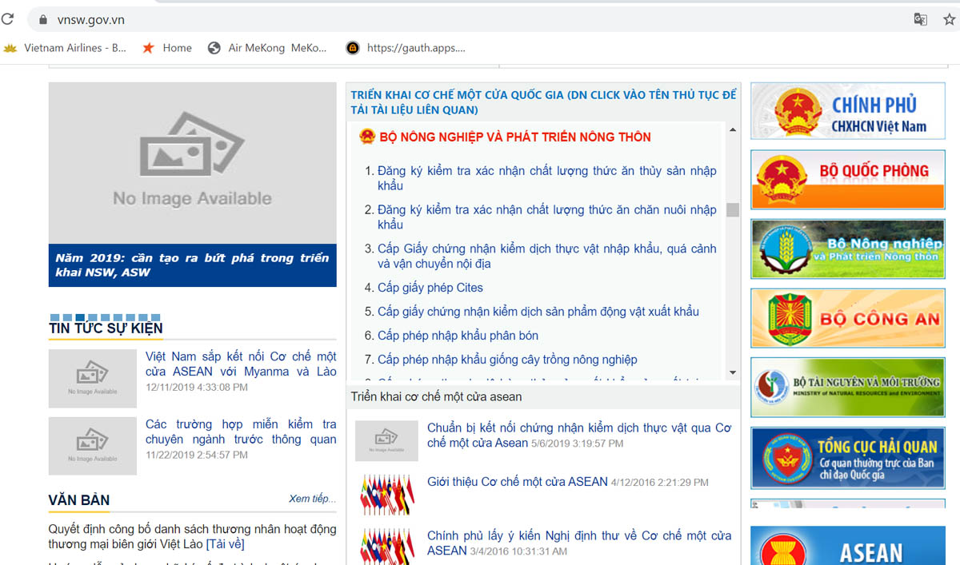Open news Các trường hợp miễn kiểm tra chuyên ngành

[x=241, y=432]
